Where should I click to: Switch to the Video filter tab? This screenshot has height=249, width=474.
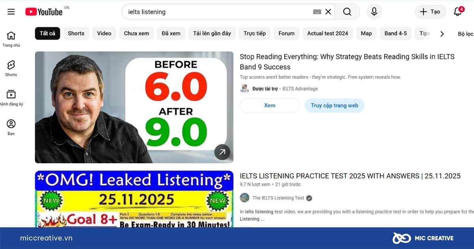(104, 34)
